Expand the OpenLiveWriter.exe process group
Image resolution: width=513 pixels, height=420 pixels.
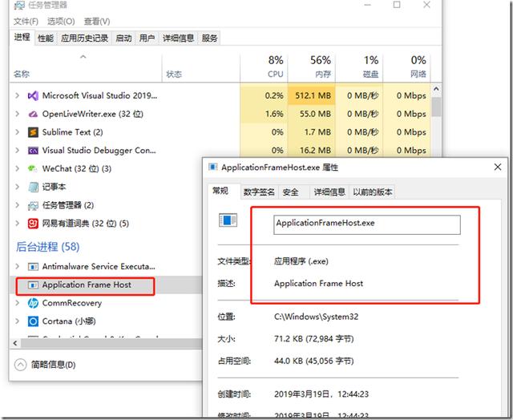(18, 114)
